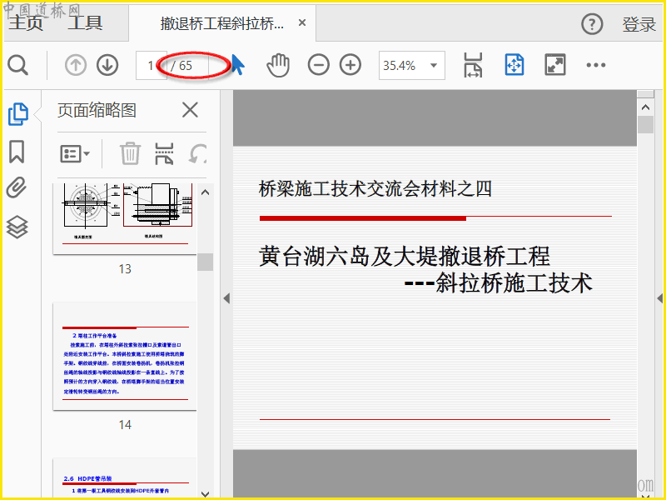The height and width of the screenshot is (500, 666).
Task: Click the 登录 sign-in button
Action: pyautogui.click(x=639, y=24)
